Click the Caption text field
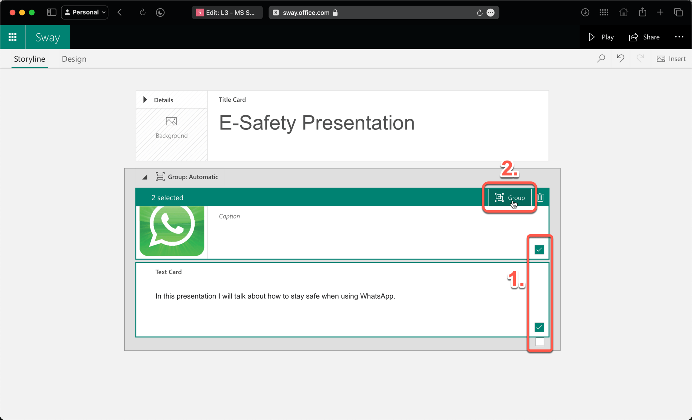The height and width of the screenshot is (420, 692). coord(230,216)
